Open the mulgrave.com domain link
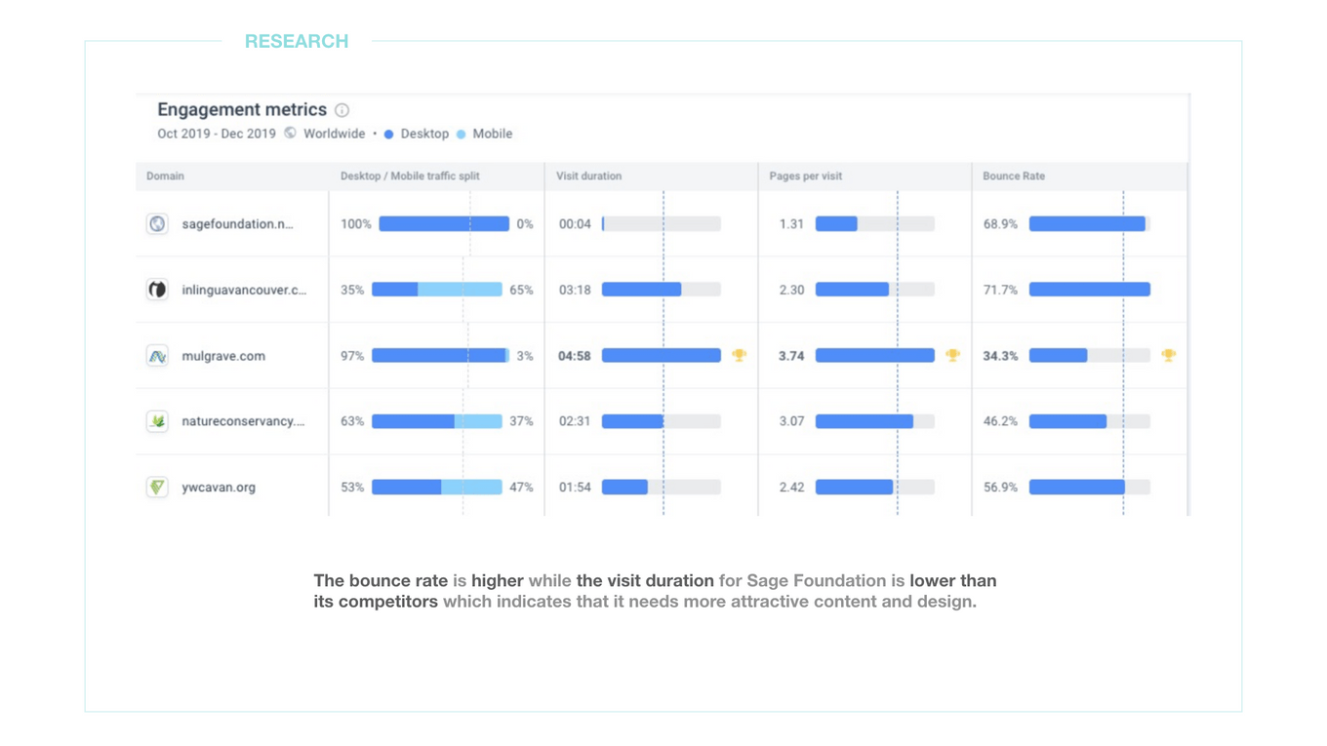 click(x=223, y=356)
